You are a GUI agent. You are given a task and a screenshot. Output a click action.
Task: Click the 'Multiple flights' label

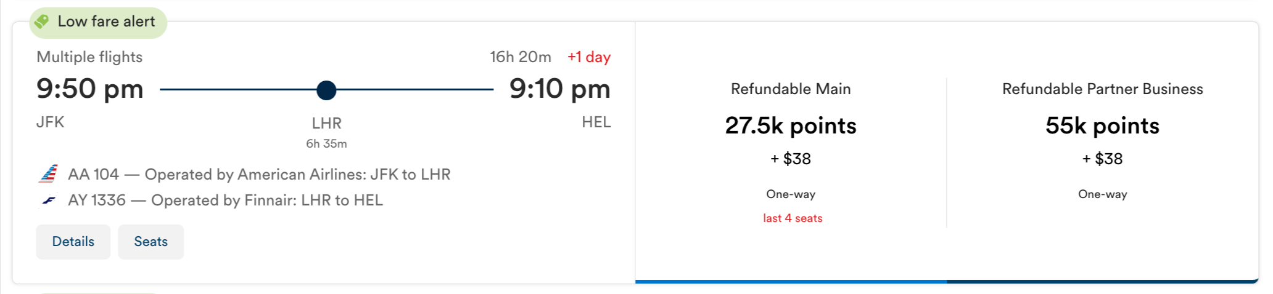[89, 57]
